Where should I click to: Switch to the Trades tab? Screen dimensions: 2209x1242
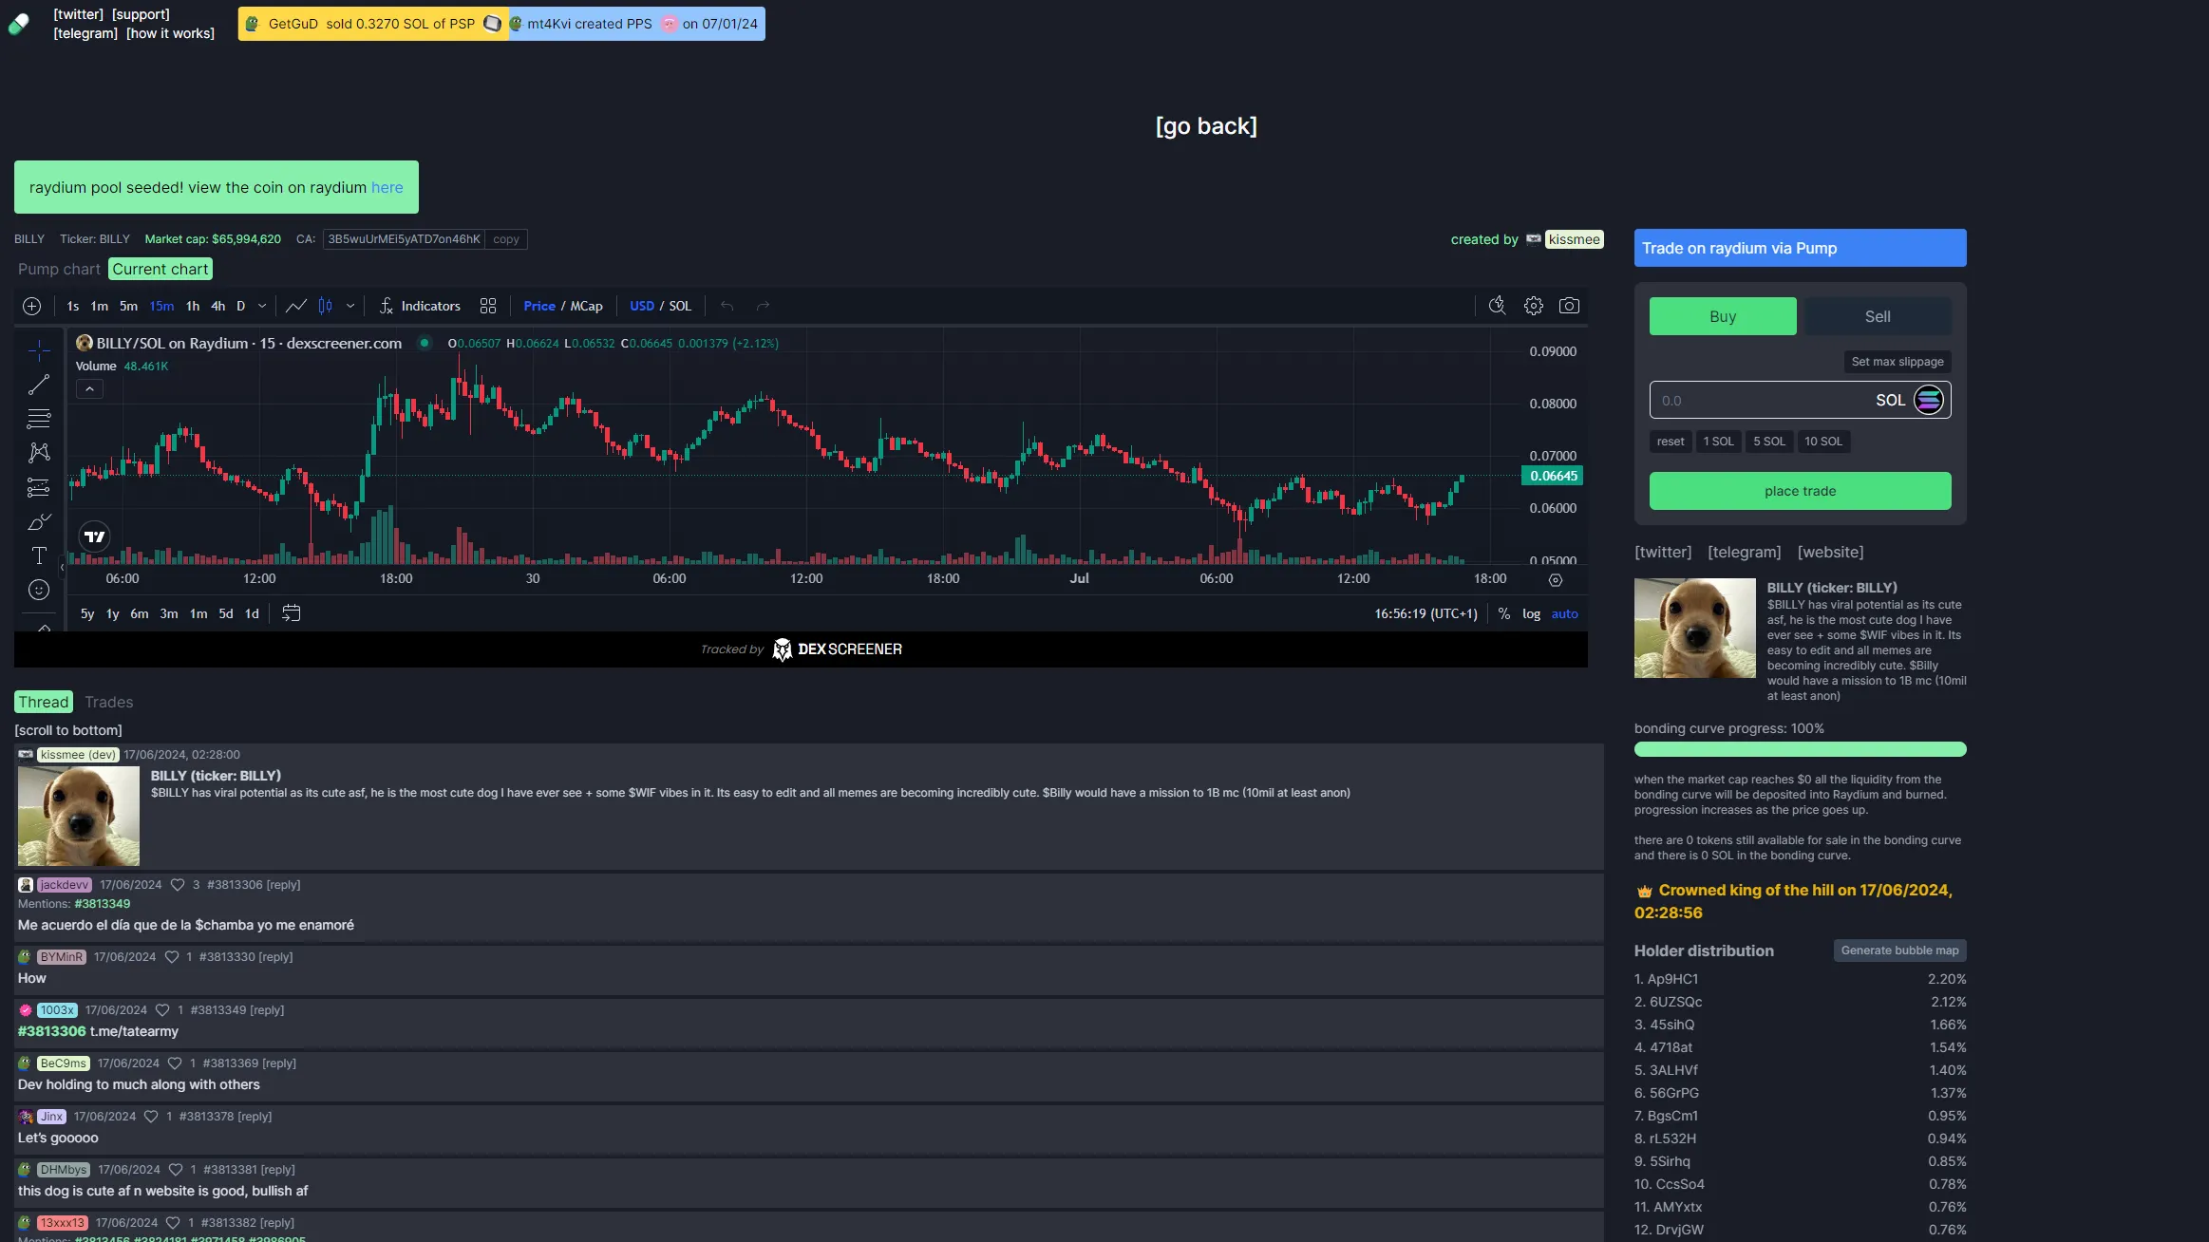pyautogui.click(x=108, y=702)
